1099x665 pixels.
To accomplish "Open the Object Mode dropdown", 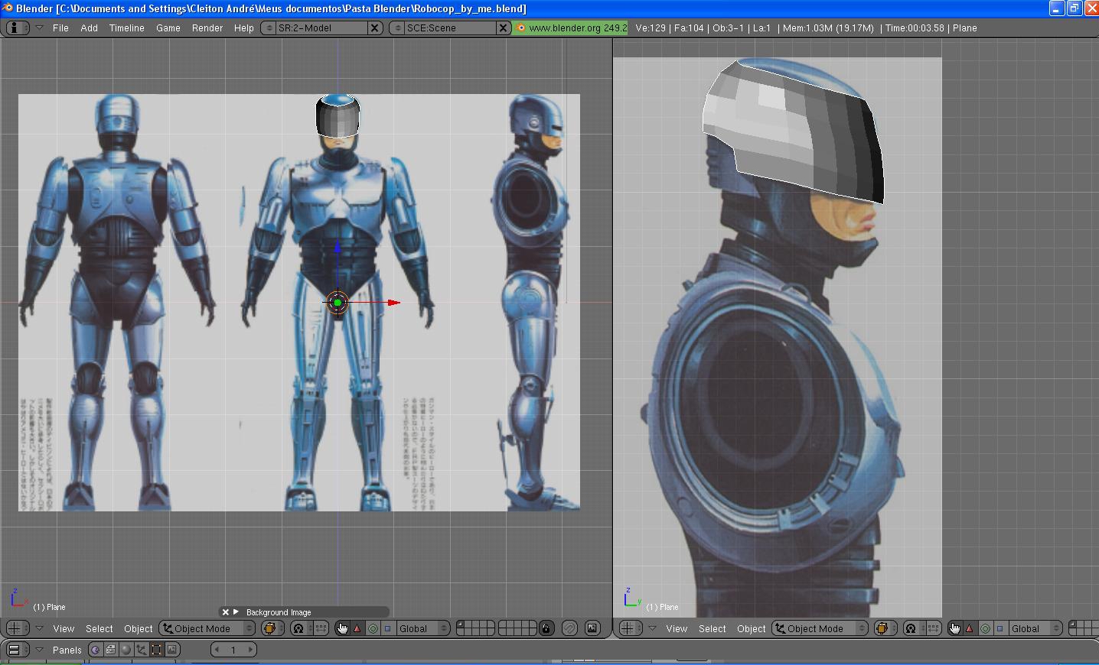I will point(207,628).
